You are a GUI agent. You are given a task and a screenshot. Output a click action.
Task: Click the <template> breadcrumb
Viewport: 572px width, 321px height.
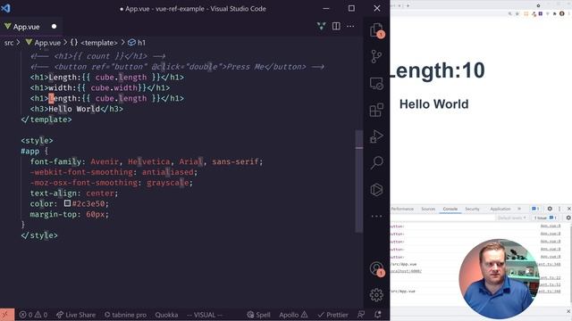[94, 43]
